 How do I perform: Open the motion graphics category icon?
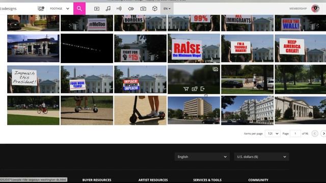pos(131,9)
